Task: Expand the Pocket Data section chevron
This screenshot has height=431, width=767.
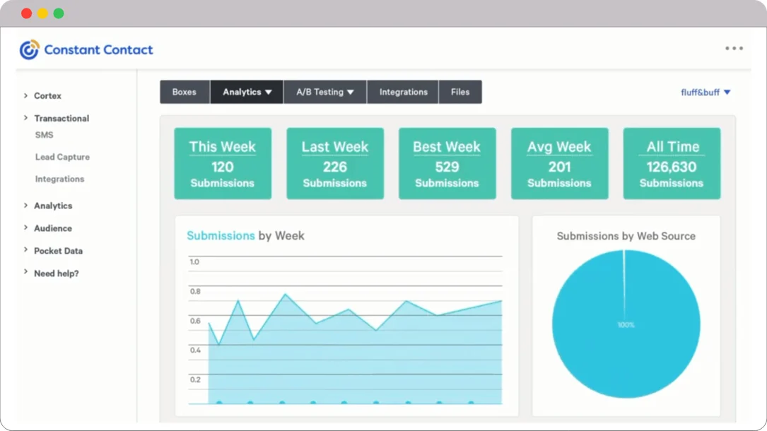Action: 26,250
